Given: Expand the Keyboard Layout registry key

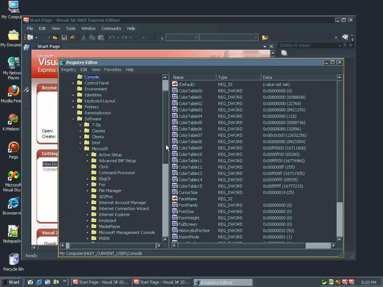Looking at the screenshot, I should click(x=73, y=101).
